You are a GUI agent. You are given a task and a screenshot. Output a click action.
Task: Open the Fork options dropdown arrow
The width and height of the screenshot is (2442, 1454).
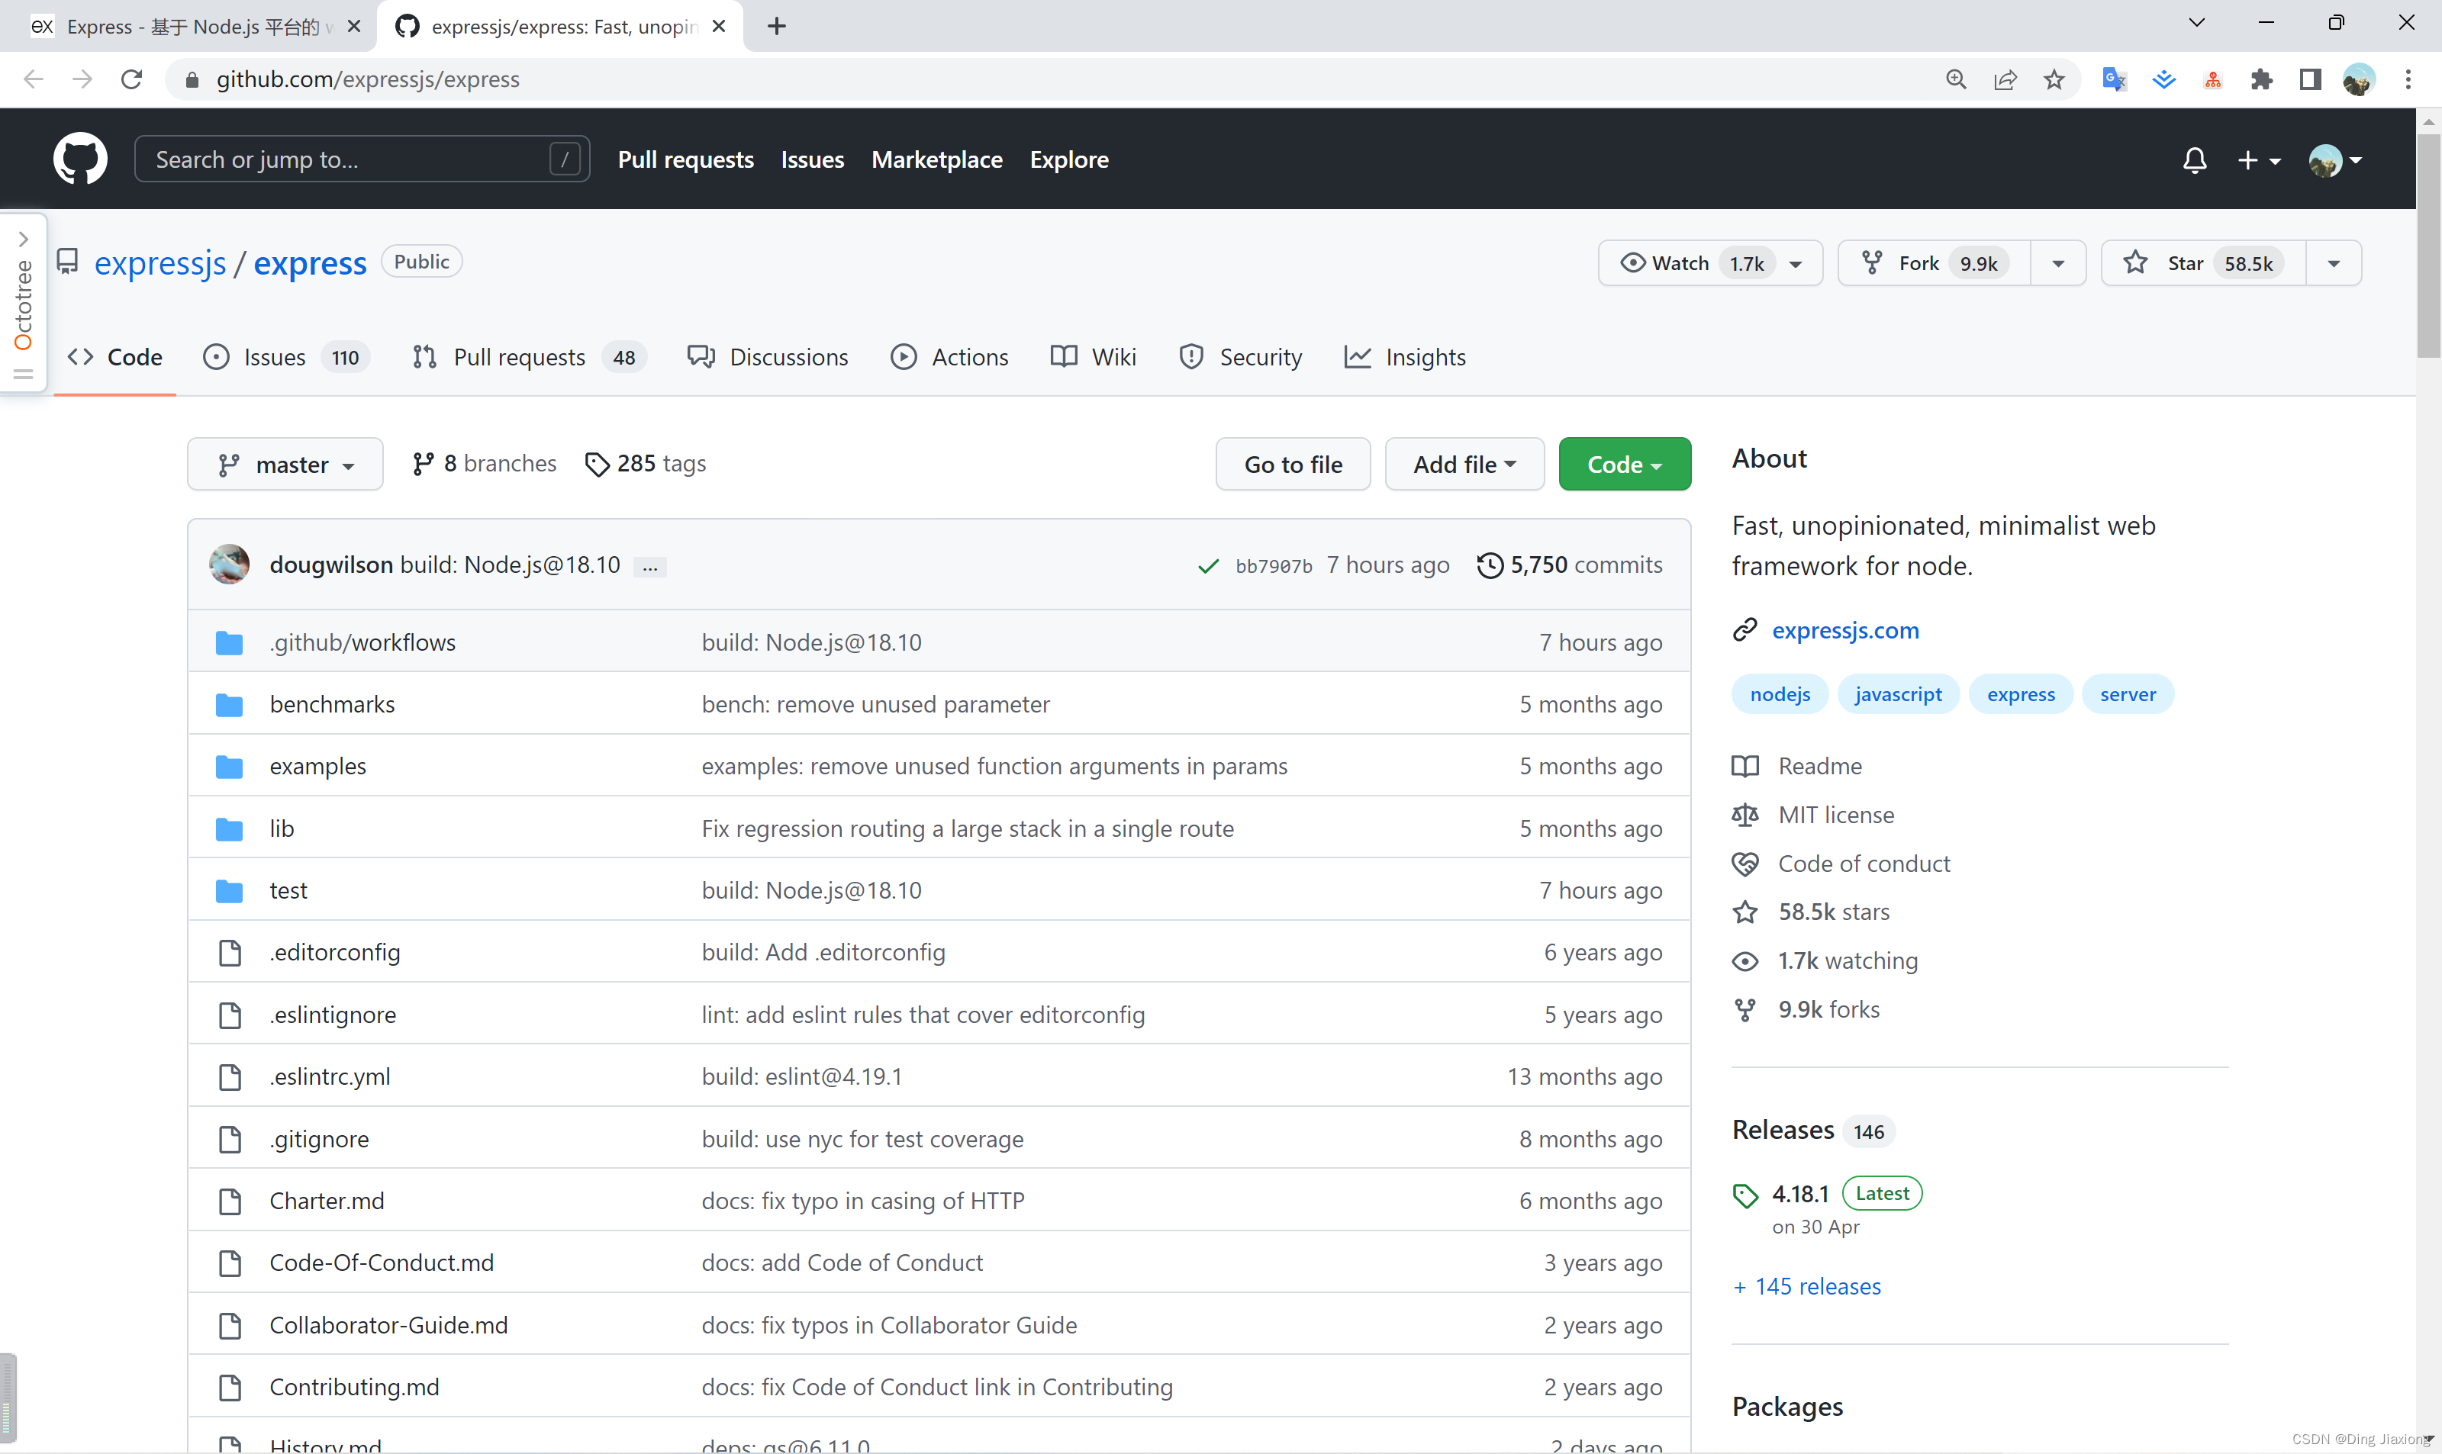coord(2058,262)
